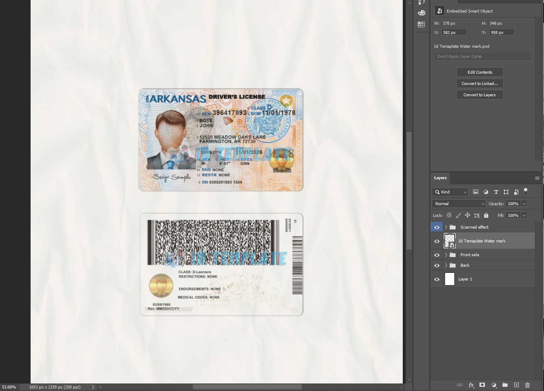Image resolution: width=544 pixels, height=391 pixels.
Task: Open the Fill slider dropdown arrow
Action: 524,215
